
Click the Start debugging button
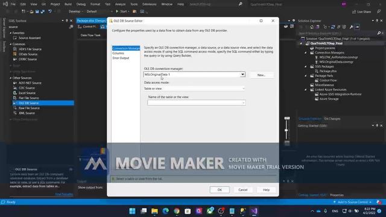pyautogui.click(x=122, y=11)
